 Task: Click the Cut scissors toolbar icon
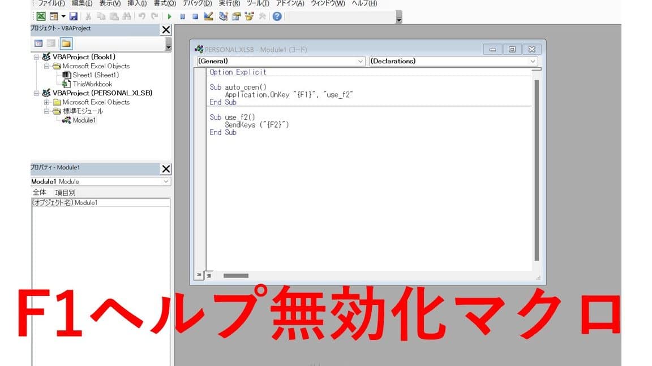(88, 16)
